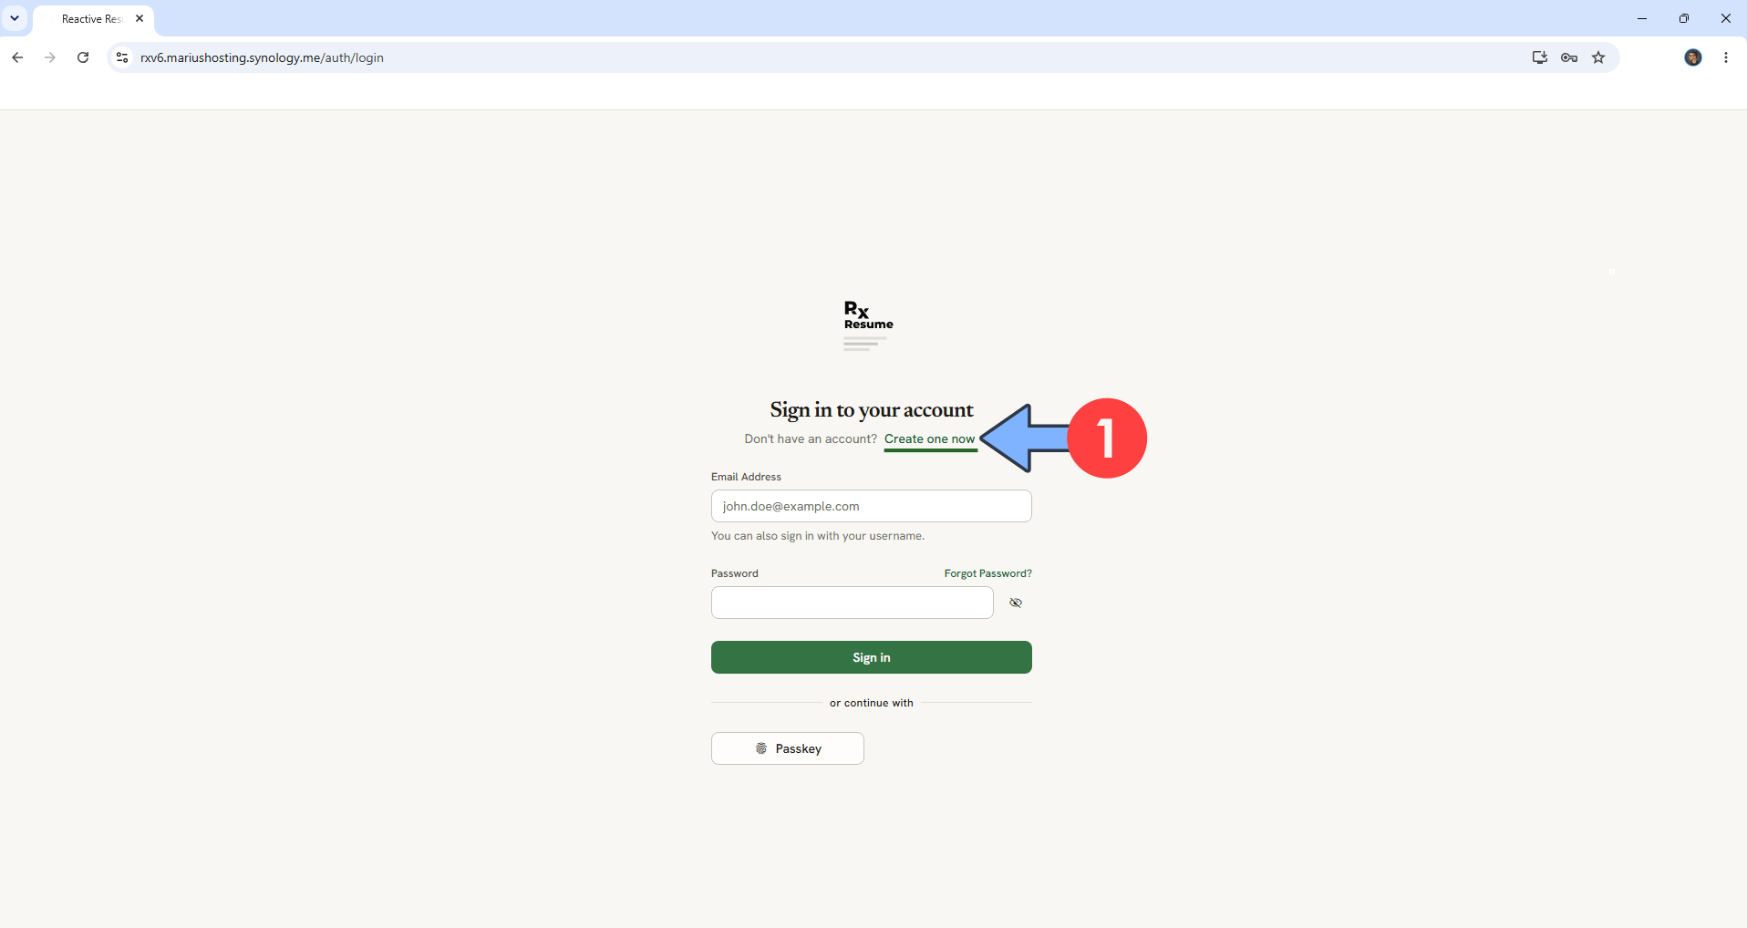Click the Rx Resume logo
Viewport: 1747px width, 928px height.
[x=868, y=325]
